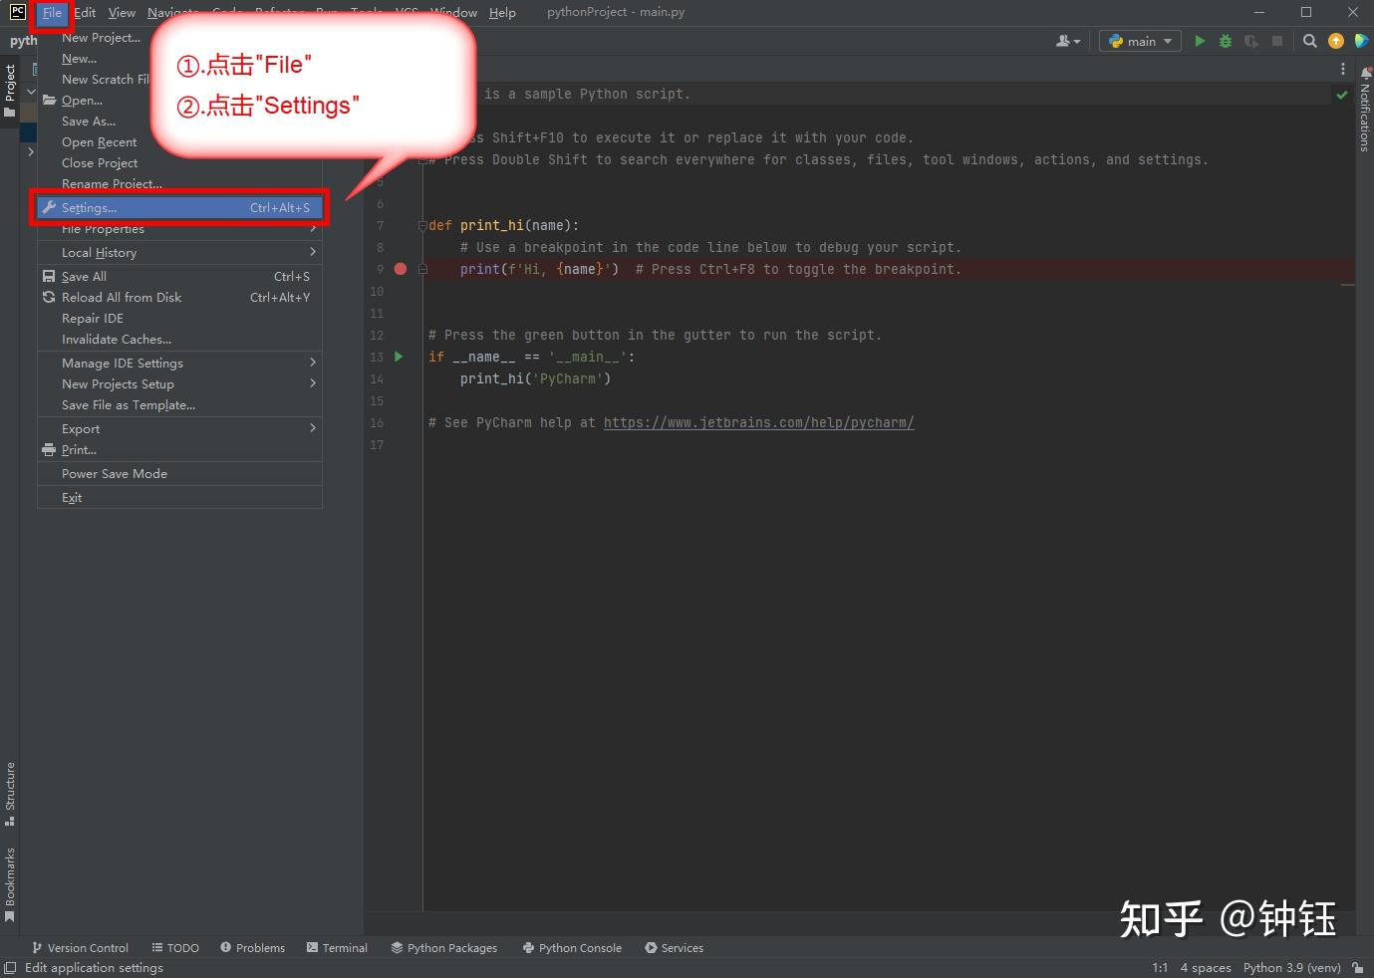Open the orange IDE update icon
This screenshot has height=978, width=1374.
pos(1336,41)
